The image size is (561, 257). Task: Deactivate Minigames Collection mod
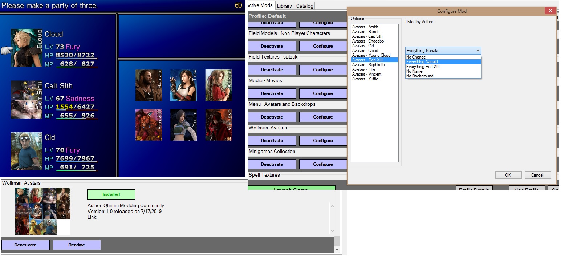(x=272, y=164)
